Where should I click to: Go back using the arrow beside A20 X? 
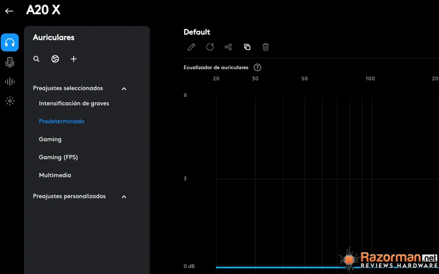[9, 11]
